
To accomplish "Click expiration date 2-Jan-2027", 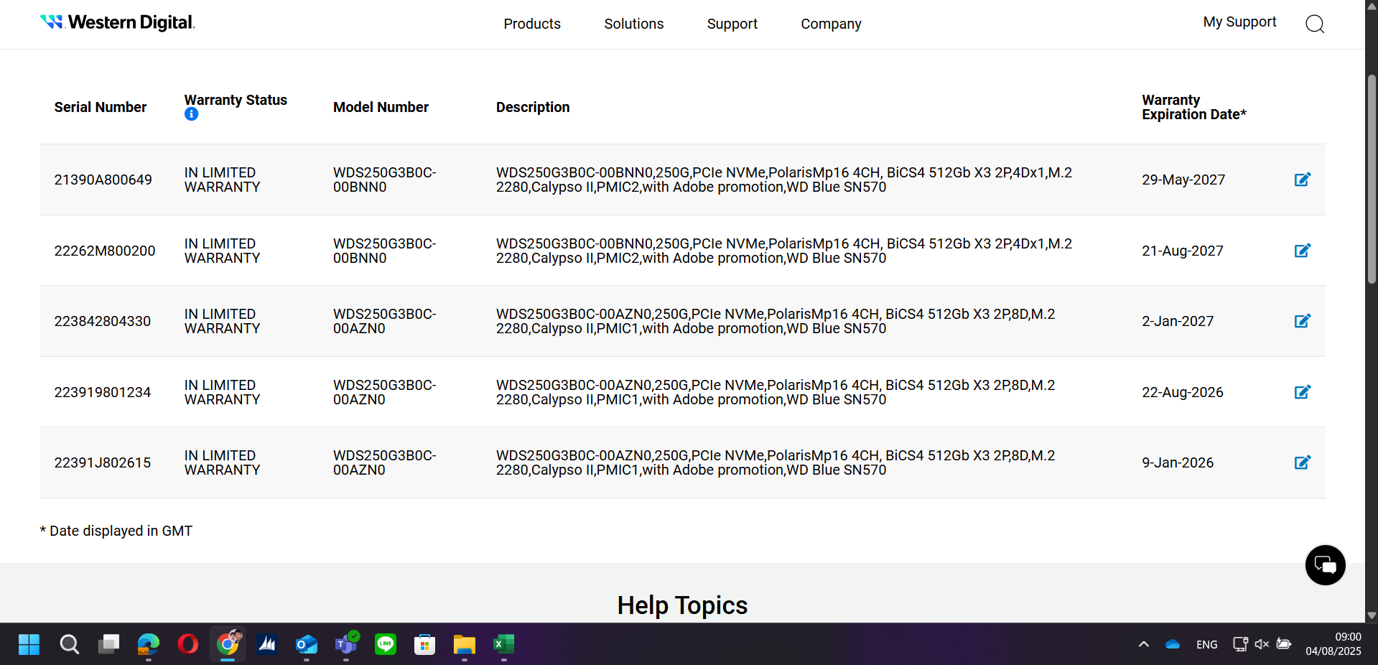I will point(1178,321).
